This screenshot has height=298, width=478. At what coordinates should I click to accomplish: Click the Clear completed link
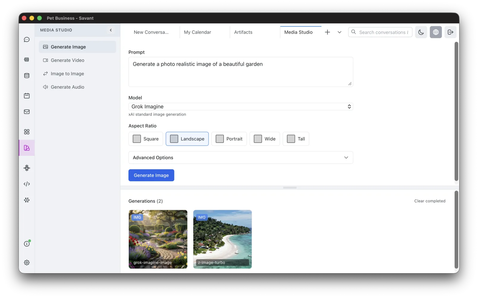pyautogui.click(x=430, y=201)
